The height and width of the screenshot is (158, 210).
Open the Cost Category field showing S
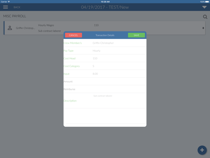point(105,66)
